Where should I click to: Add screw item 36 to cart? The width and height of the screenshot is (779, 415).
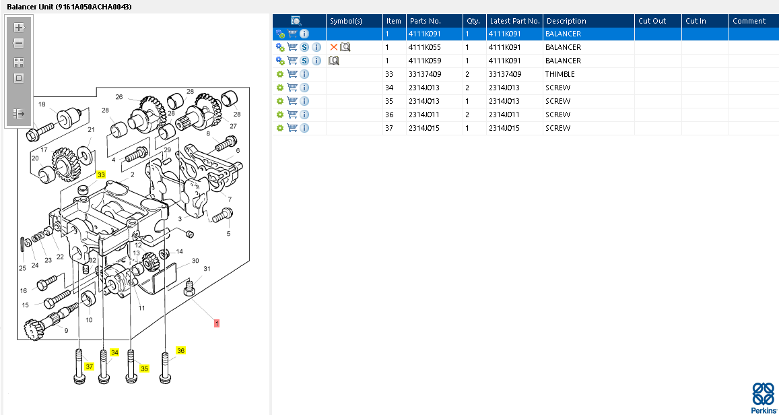(292, 115)
